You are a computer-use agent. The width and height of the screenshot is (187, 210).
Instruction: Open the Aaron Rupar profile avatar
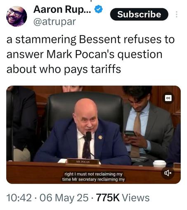17,17
